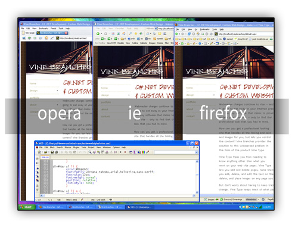The width and height of the screenshot is (292, 228).
Task: Click the Firefox address bar URL field
Action: 243,34
